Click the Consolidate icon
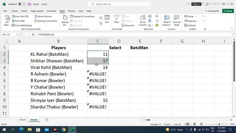The width and height of the screenshot is (236, 133). click(x=157, y=16)
